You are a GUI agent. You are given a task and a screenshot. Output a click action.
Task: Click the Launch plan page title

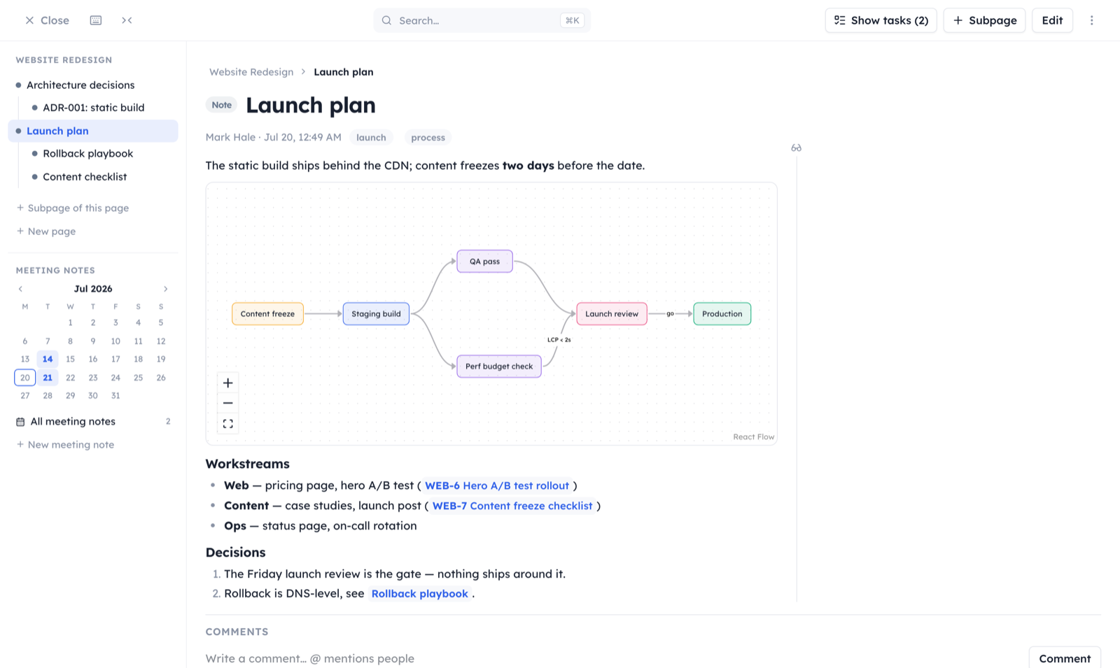pyautogui.click(x=311, y=105)
